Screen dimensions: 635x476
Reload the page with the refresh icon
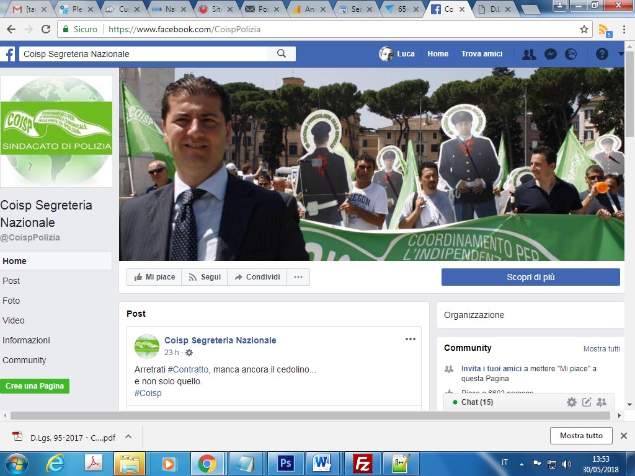coord(46,29)
